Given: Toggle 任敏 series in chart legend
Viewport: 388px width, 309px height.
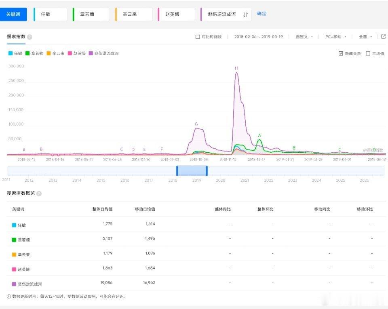Looking at the screenshot, I should pyautogui.click(x=15, y=53).
